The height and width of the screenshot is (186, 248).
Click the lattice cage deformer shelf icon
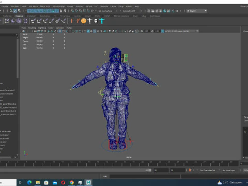(19, 21)
